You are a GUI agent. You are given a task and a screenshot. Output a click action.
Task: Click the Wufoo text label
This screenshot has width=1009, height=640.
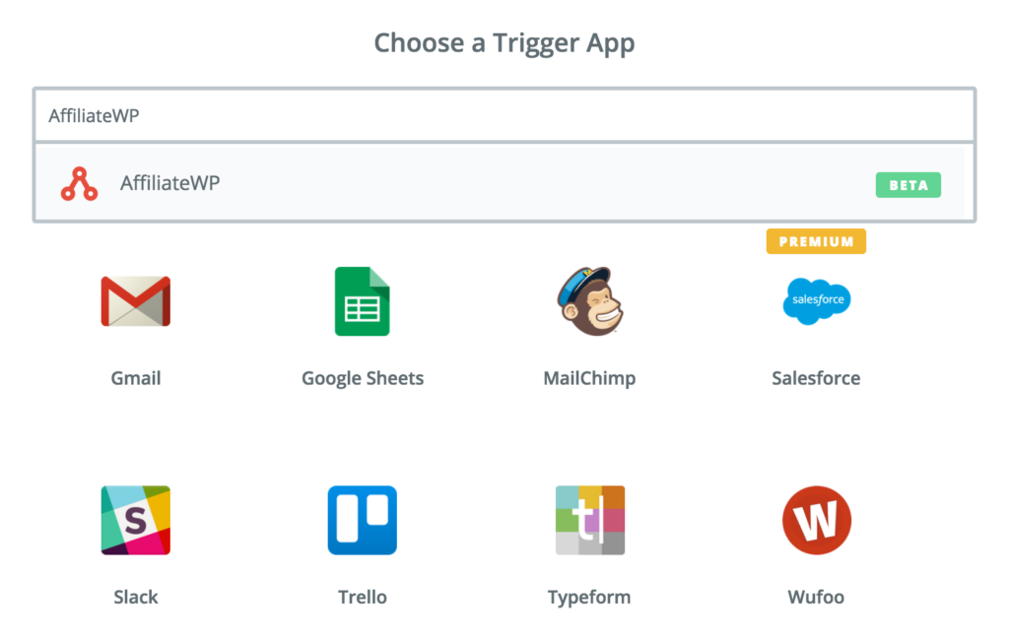click(816, 597)
